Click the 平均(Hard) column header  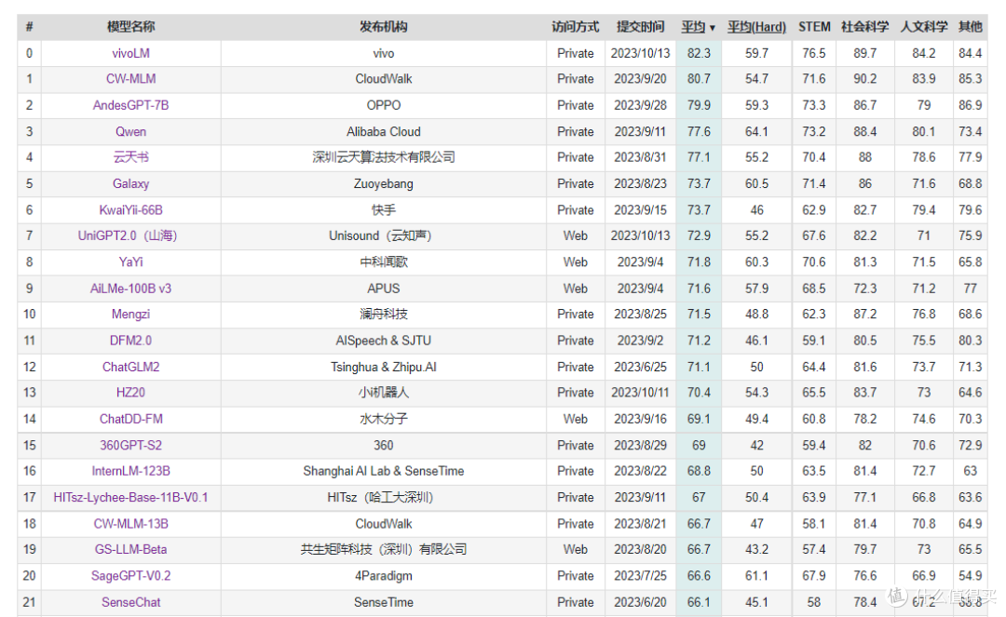click(x=756, y=27)
